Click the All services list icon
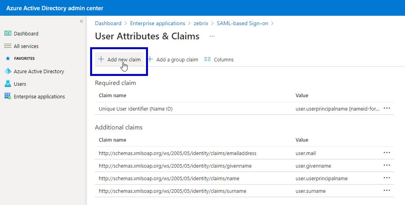This screenshot has width=405, height=205. tap(8, 46)
